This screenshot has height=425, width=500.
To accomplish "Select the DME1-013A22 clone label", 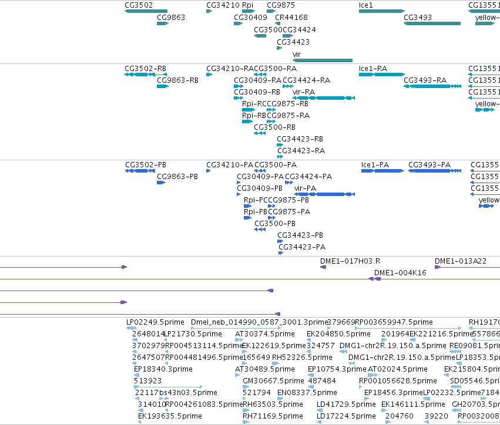I will (x=461, y=262).
